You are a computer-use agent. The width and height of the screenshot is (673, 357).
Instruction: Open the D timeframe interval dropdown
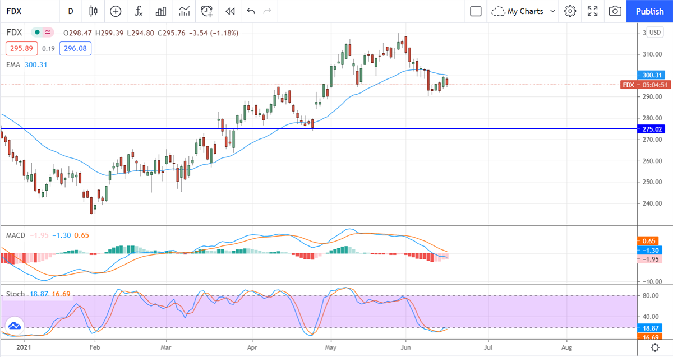[70, 11]
